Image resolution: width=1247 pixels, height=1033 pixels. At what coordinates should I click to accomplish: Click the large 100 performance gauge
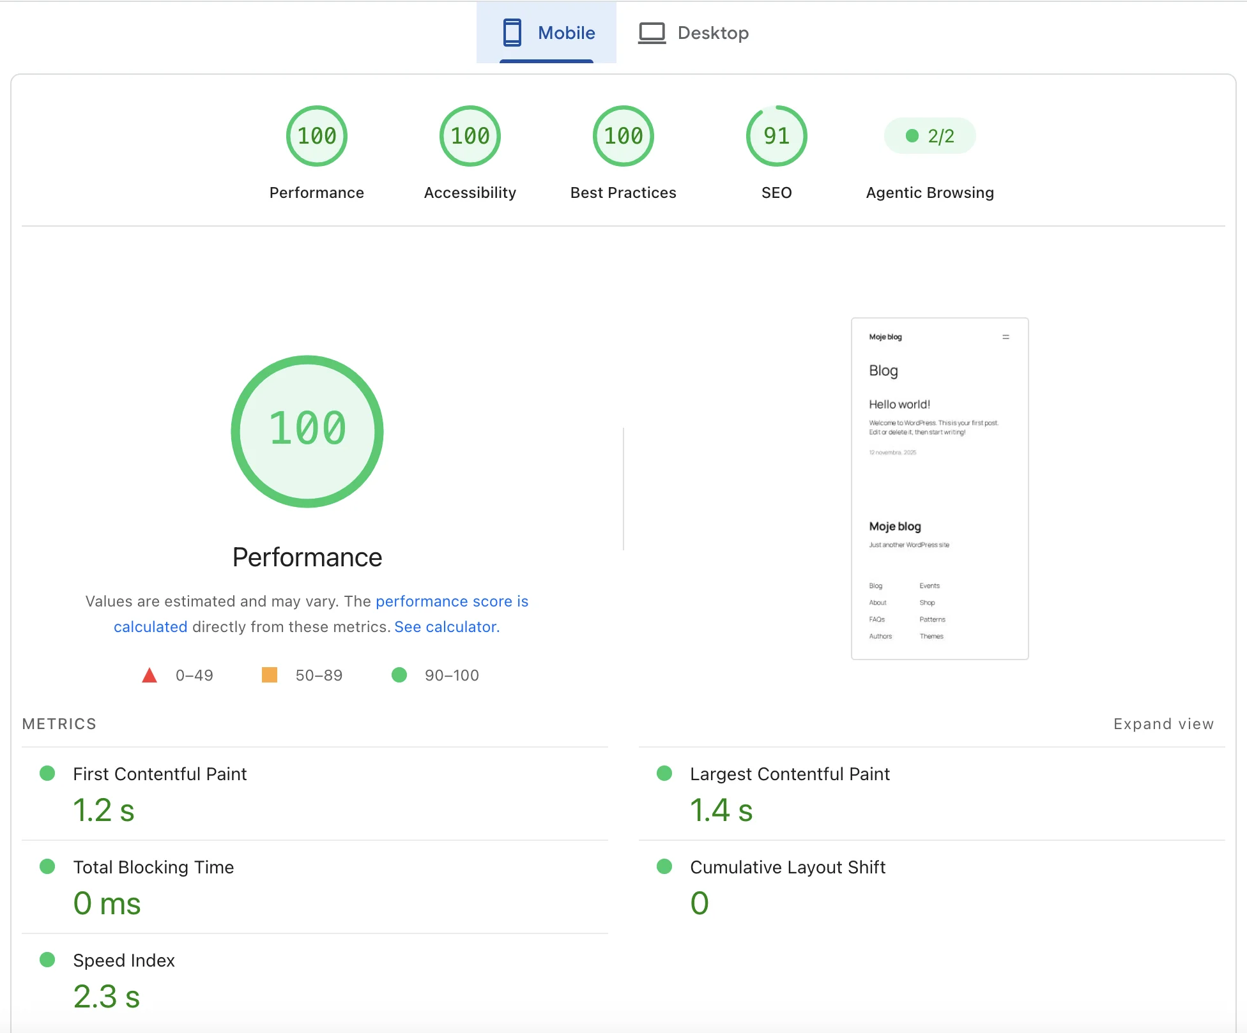tap(307, 432)
